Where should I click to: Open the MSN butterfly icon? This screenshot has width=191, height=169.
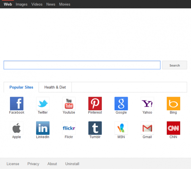tap(121, 128)
